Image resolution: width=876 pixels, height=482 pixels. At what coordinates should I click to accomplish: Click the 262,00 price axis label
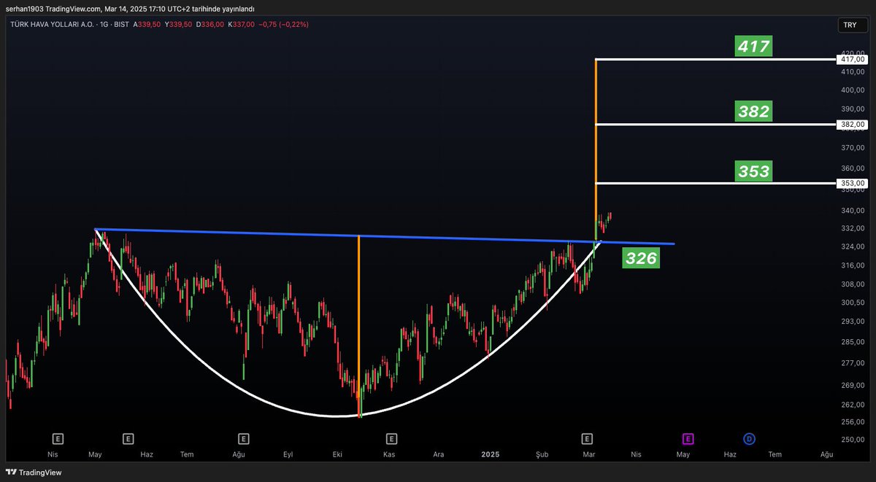[x=853, y=405]
